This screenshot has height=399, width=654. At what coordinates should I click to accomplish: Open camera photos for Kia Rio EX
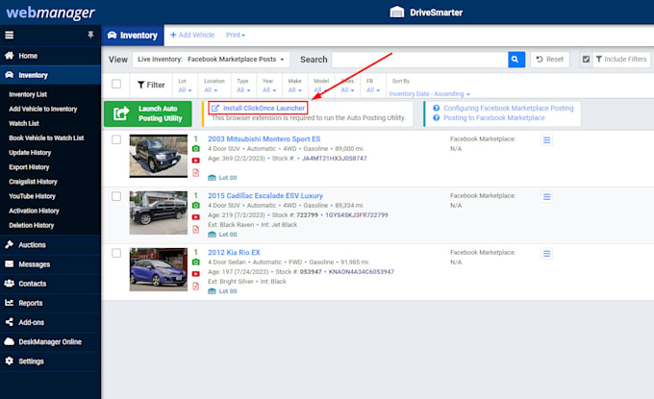[195, 262]
